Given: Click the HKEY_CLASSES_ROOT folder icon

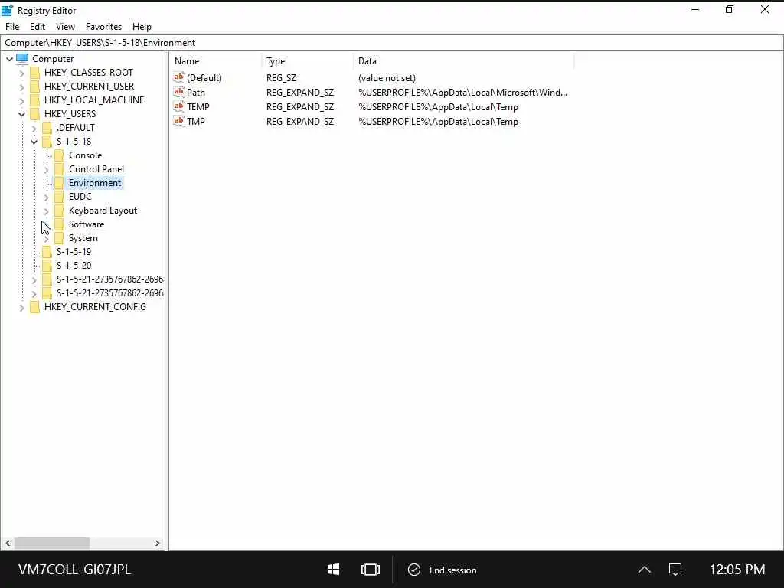Looking at the screenshot, I should [34, 73].
